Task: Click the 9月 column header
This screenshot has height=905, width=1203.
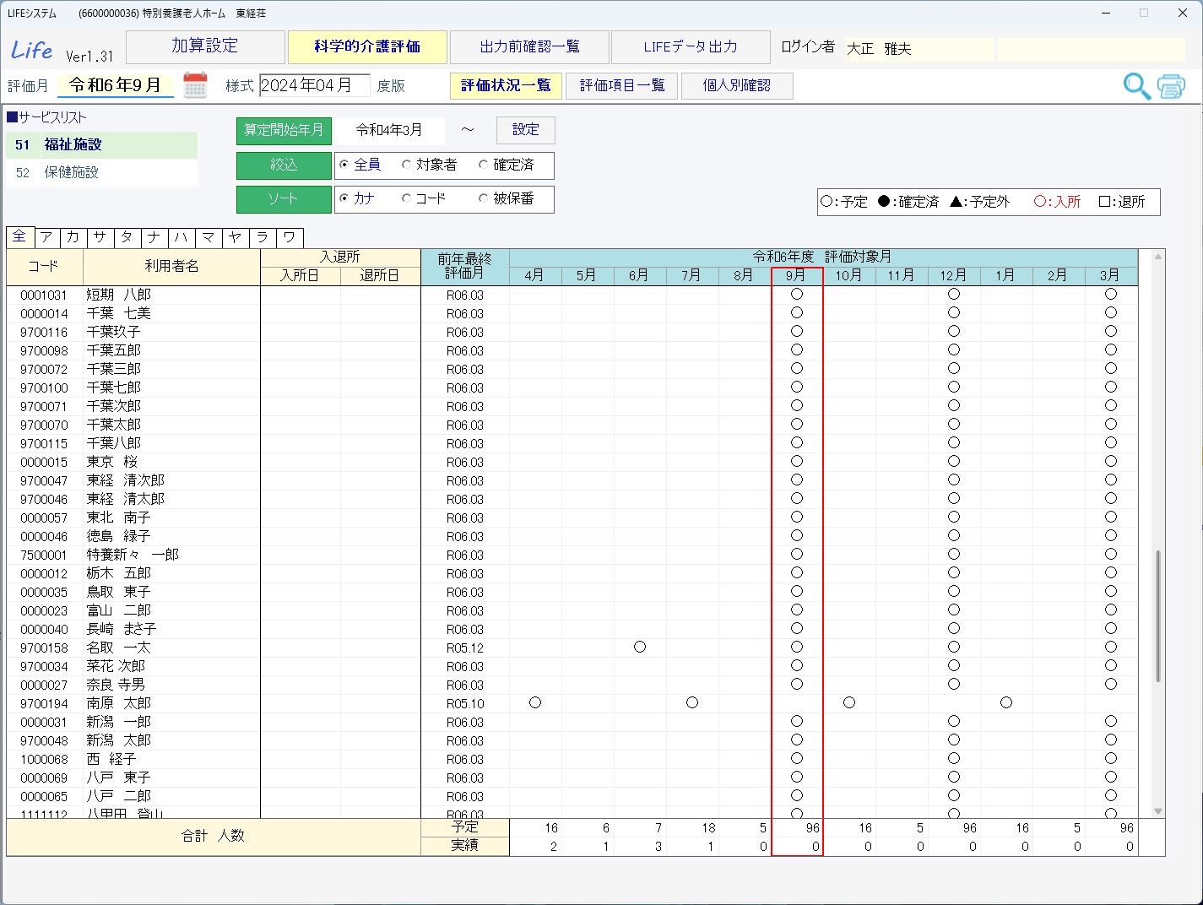Action: coord(796,276)
